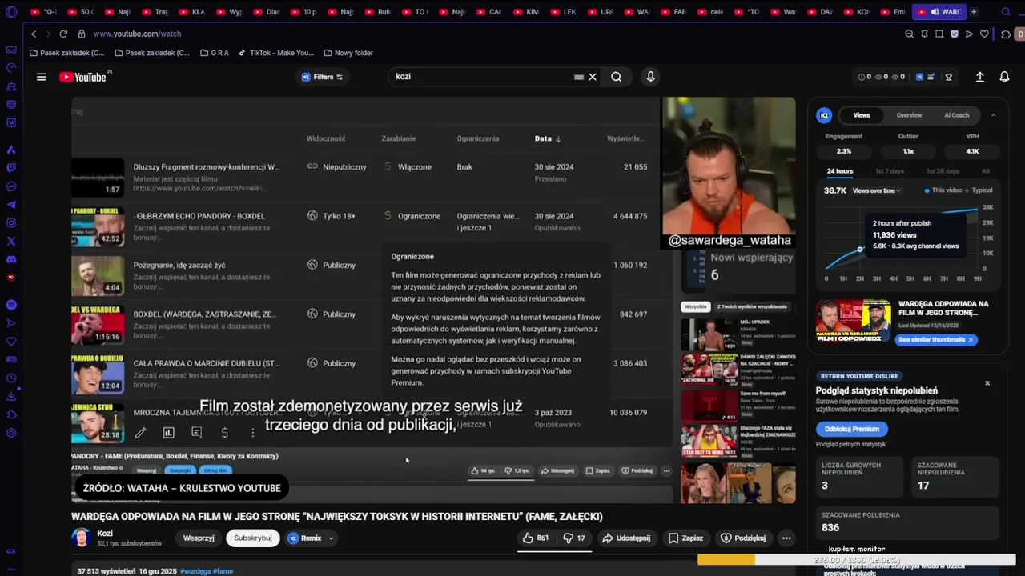Screen dimensions: 1025x576
Task: Open the G R A bookmarks folder
Action: [214, 53]
